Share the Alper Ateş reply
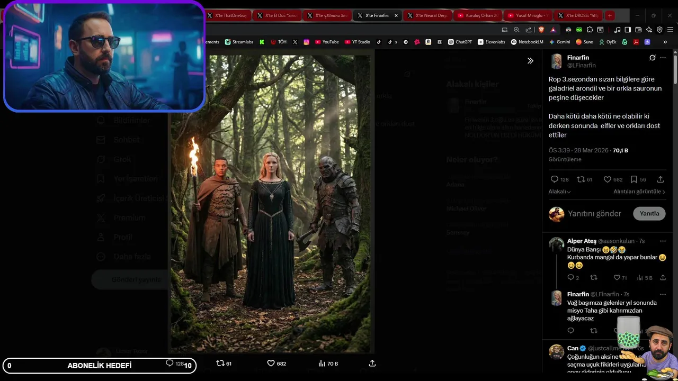 click(663, 278)
